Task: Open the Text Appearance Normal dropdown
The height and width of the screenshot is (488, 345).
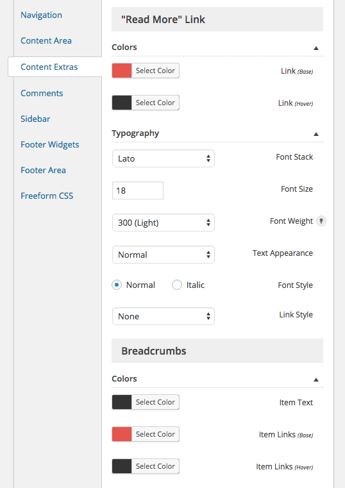Action: pyautogui.click(x=164, y=255)
